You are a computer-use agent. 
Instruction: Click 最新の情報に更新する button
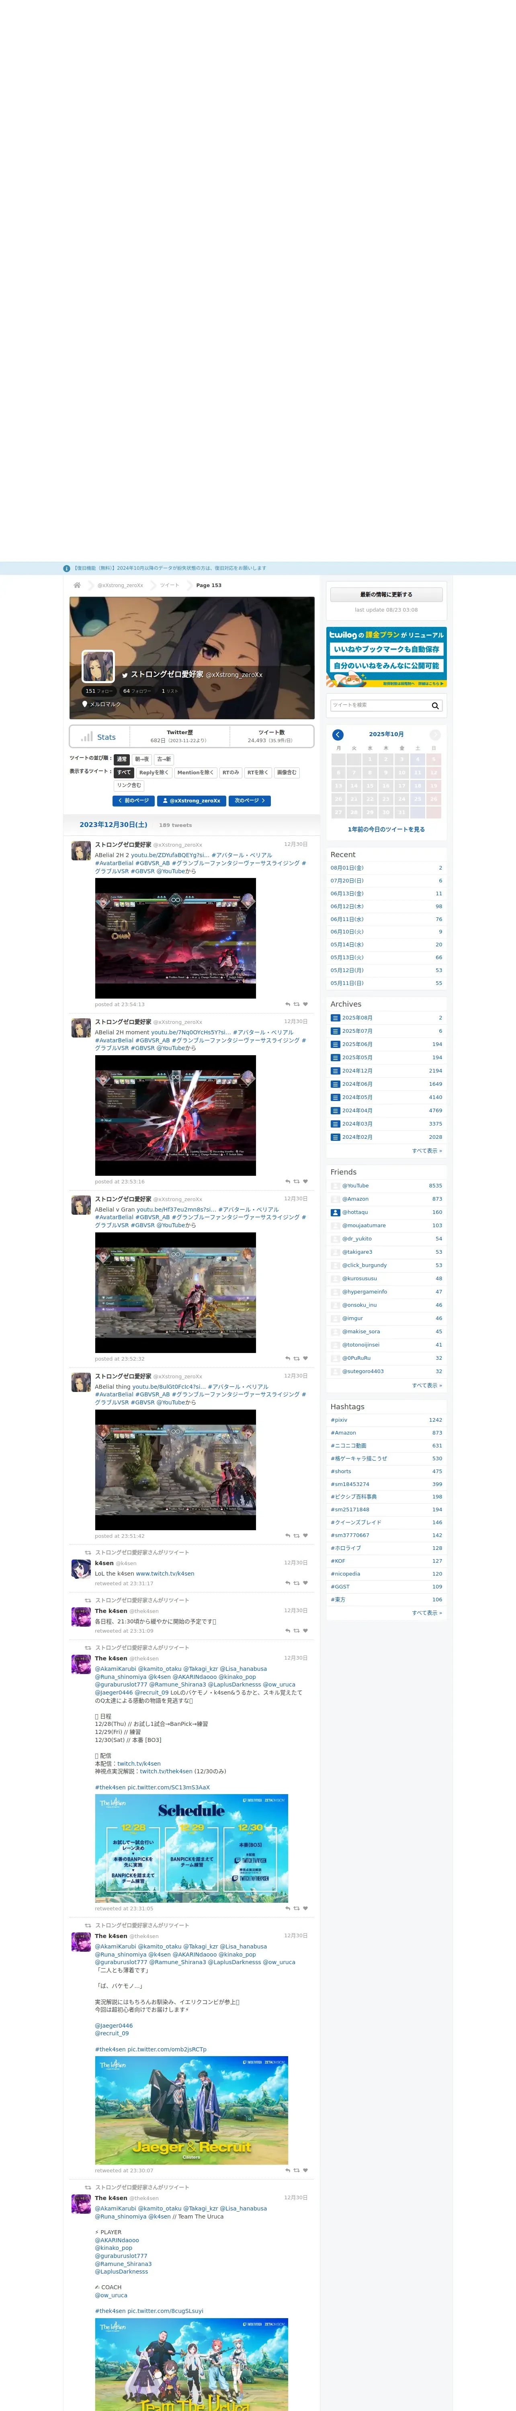(x=386, y=594)
